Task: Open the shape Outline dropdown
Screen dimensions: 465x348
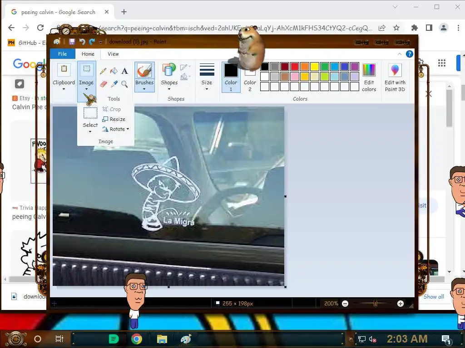Action: pyautogui.click(x=185, y=67)
